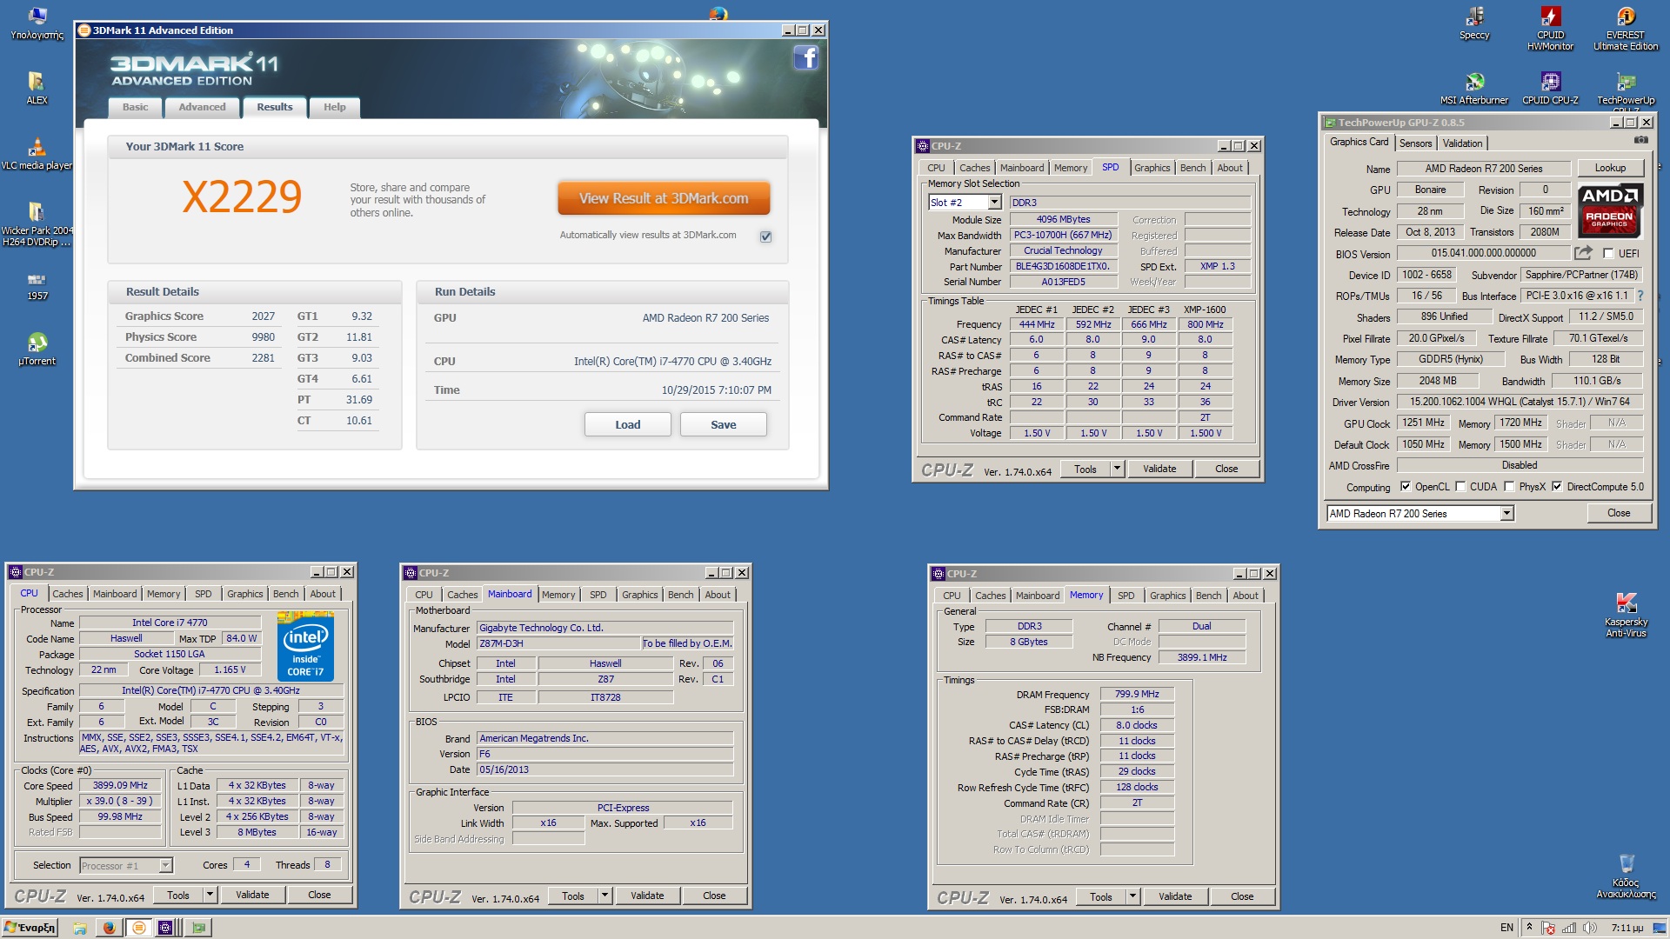Open the Wicker Park 2004 desktop file
1670x939 pixels.
[x=37, y=224]
